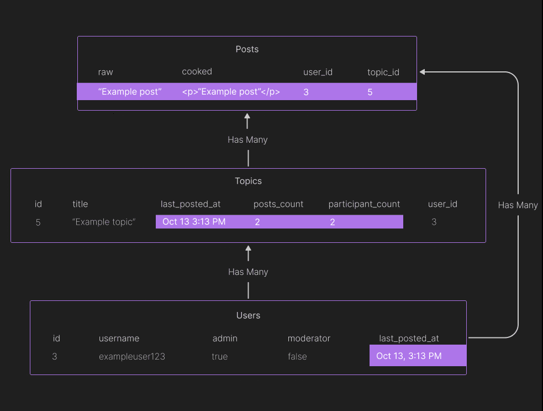Select the id value 5 in Topics
This screenshot has width=543, height=411.
[38, 222]
